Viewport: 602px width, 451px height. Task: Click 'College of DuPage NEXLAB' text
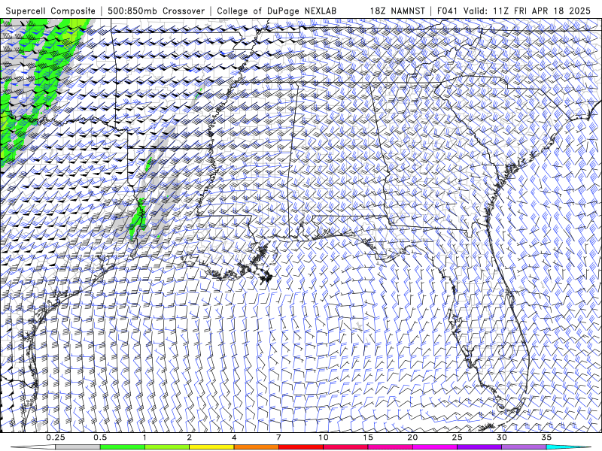coord(276,11)
